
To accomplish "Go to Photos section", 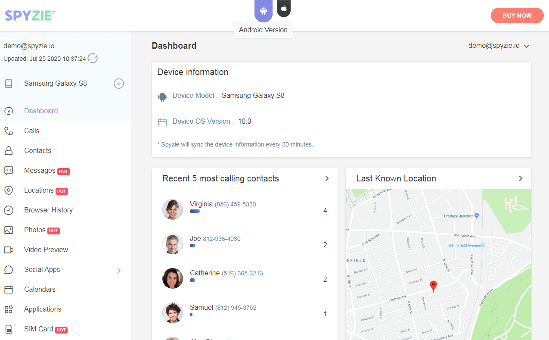I will [x=35, y=230].
